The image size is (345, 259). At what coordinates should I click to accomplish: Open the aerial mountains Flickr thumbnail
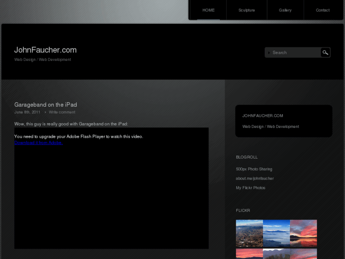coord(249,233)
